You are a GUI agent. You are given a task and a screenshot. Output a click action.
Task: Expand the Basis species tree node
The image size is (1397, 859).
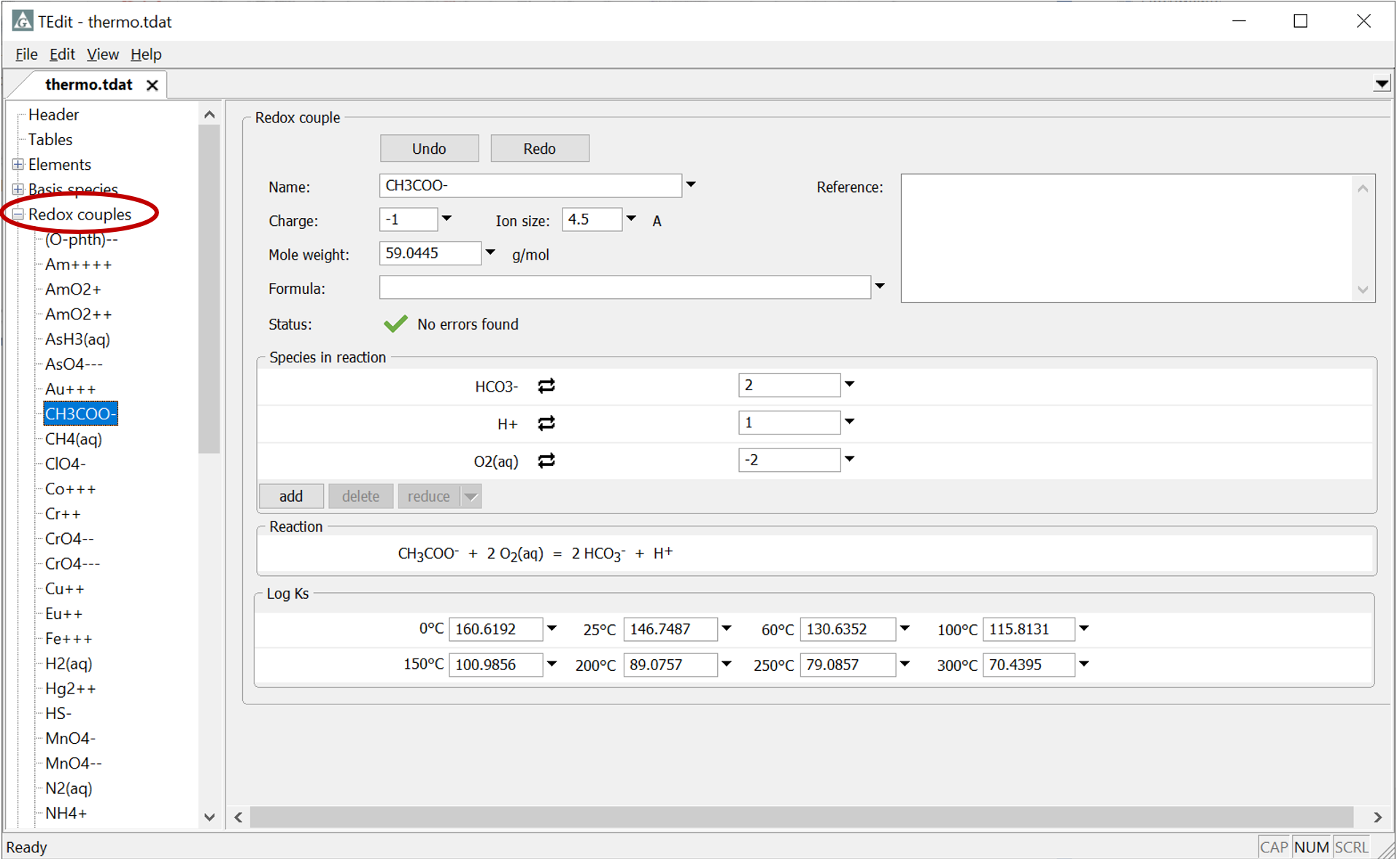tap(18, 190)
